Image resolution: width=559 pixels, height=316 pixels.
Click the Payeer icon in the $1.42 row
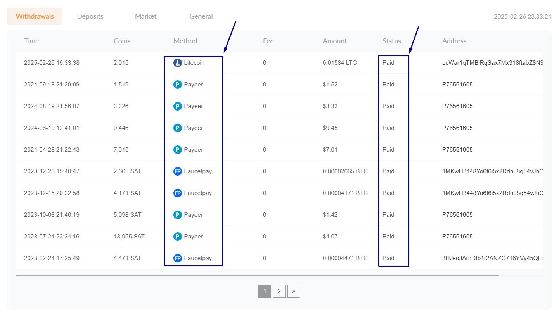point(177,215)
